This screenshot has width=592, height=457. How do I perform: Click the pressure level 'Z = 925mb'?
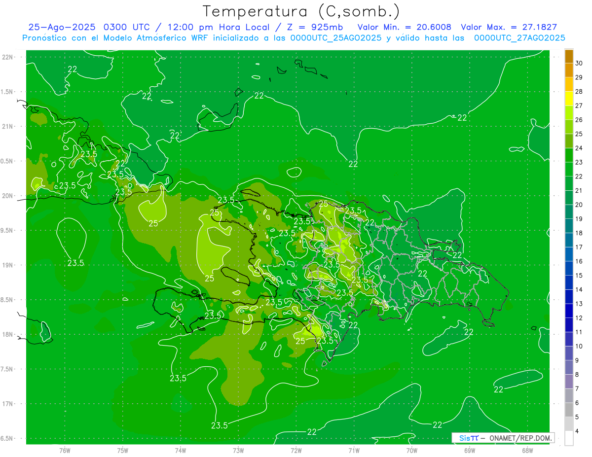pyautogui.click(x=316, y=27)
